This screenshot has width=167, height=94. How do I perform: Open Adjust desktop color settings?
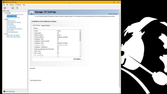[x=14, y=22]
